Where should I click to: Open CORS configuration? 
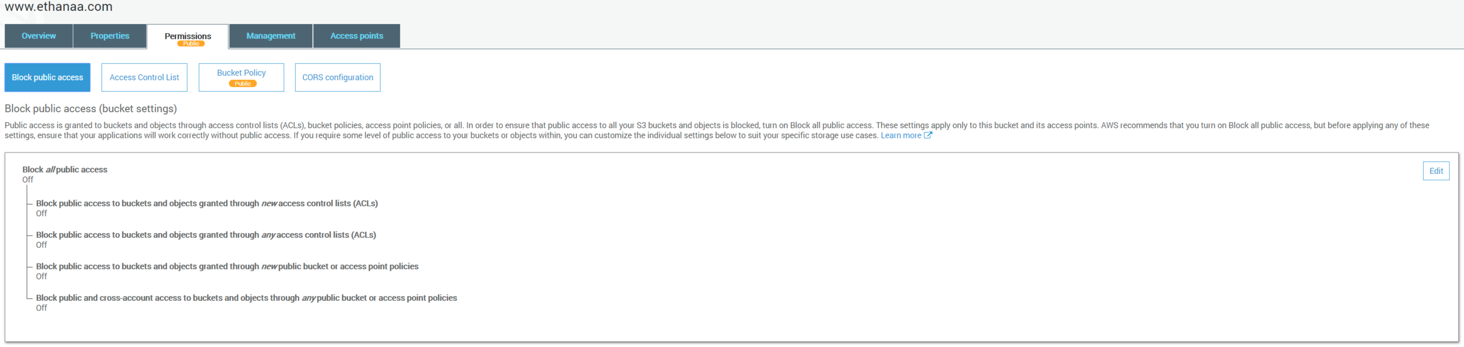(338, 77)
